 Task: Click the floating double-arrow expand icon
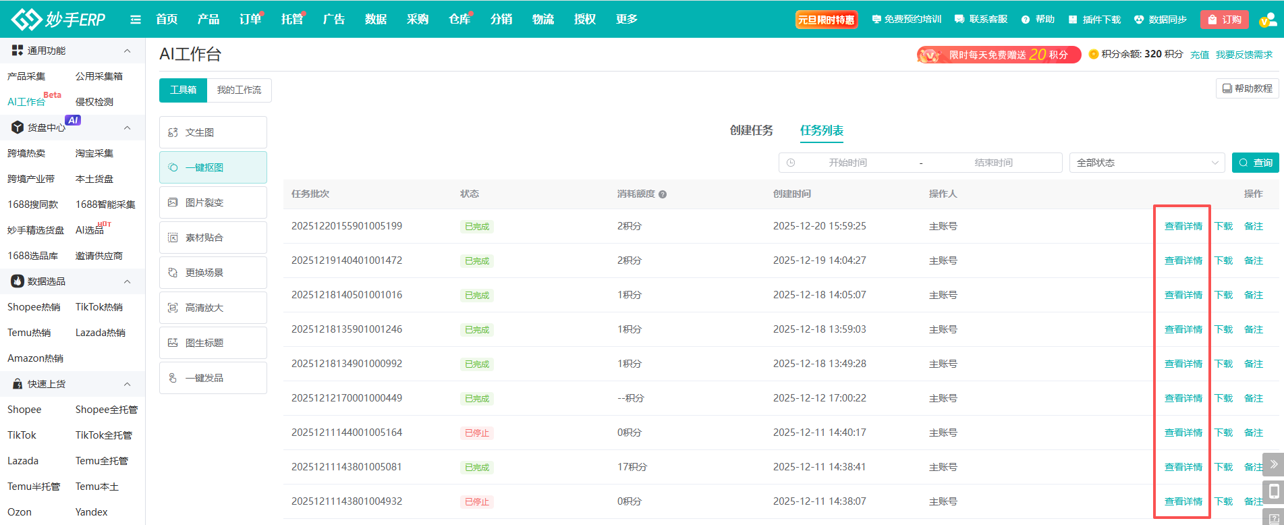click(x=1273, y=464)
